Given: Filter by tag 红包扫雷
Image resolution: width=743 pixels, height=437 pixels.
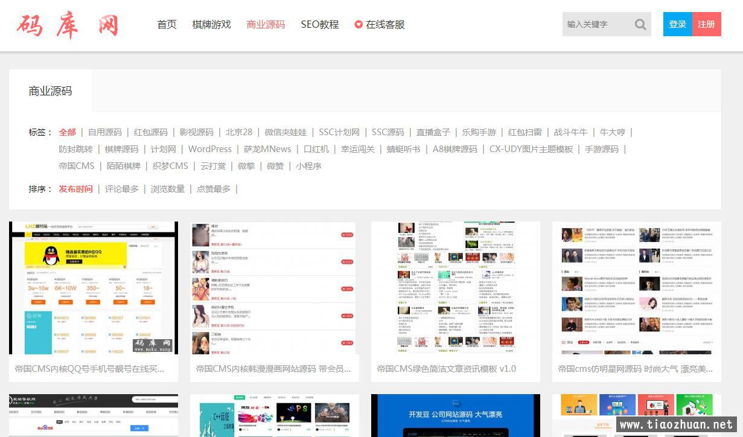Looking at the screenshot, I should click(525, 132).
